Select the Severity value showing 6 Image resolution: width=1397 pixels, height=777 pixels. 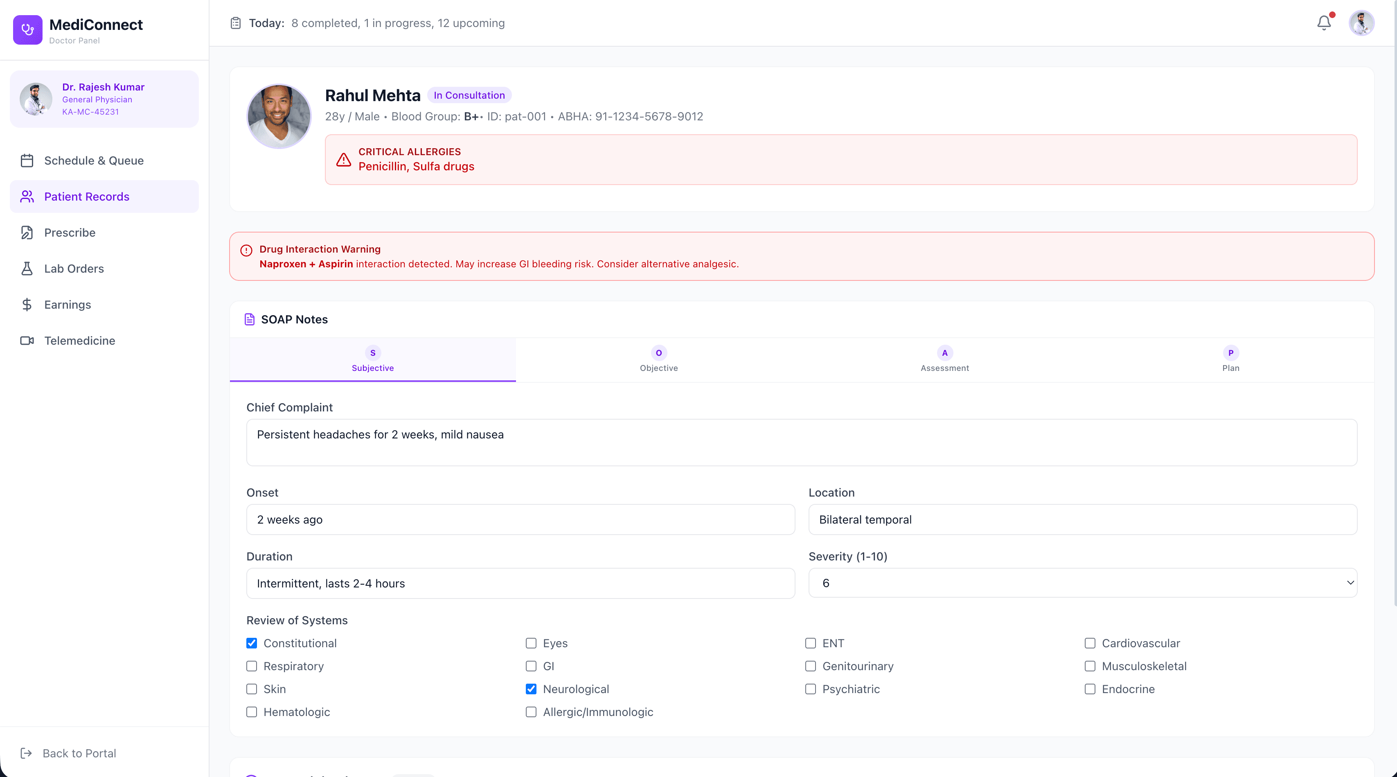click(x=1082, y=583)
